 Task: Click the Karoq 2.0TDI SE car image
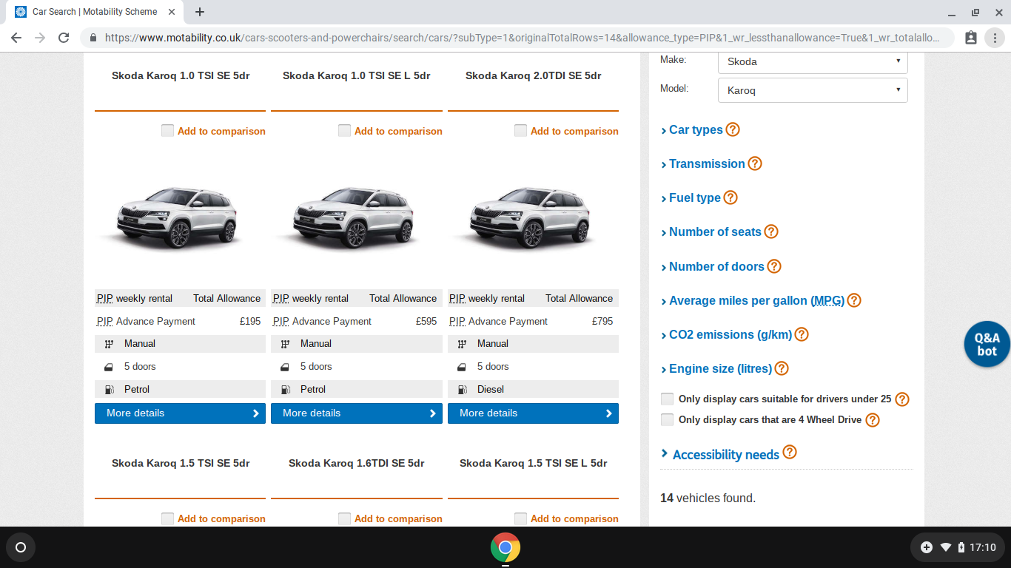tap(528, 217)
